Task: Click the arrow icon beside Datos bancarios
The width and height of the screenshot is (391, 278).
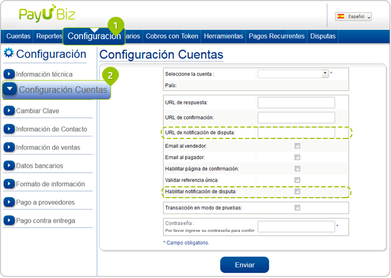Action: (x=9, y=165)
